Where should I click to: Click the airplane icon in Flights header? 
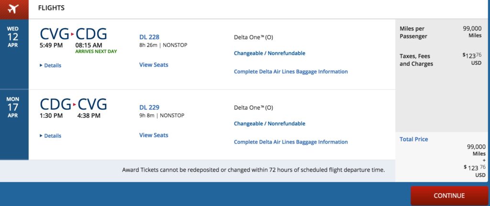(x=13, y=9)
